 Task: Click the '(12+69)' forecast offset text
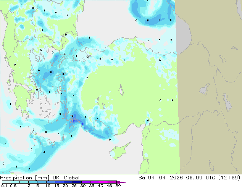click(x=229, y=178)
